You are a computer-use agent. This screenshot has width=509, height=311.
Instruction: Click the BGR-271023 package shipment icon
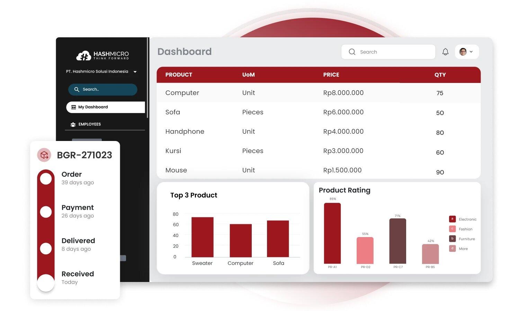click(44, 155)
